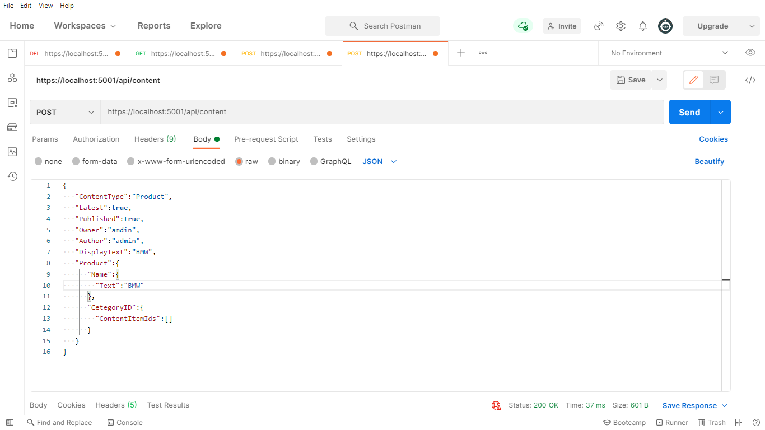Image resolution: width=765 pixels, height=430 pixels.
Task: Open the Collections sidebar icon
Action: 12,53
